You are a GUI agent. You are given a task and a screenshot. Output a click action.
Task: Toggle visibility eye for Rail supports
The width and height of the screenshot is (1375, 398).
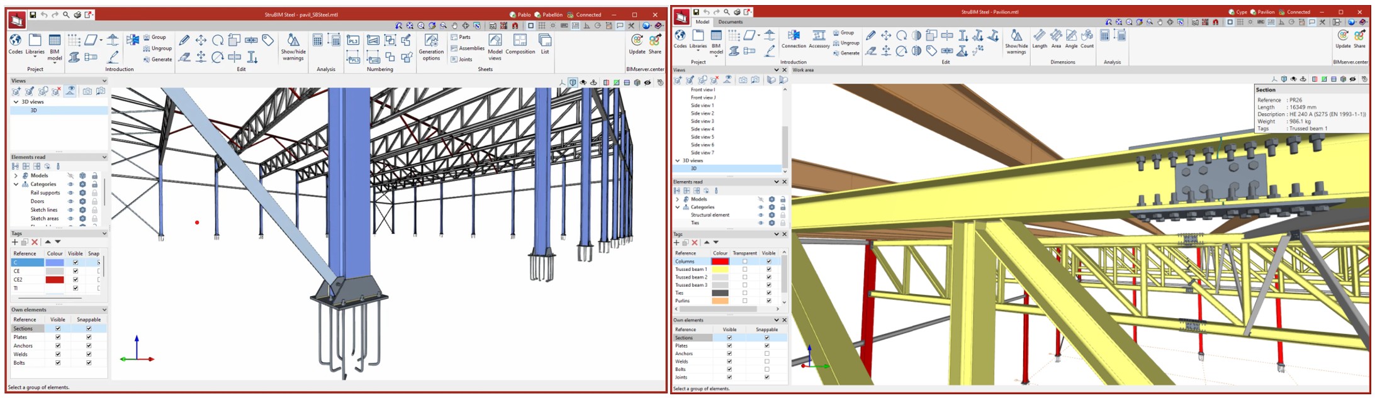tap(70, 193)
